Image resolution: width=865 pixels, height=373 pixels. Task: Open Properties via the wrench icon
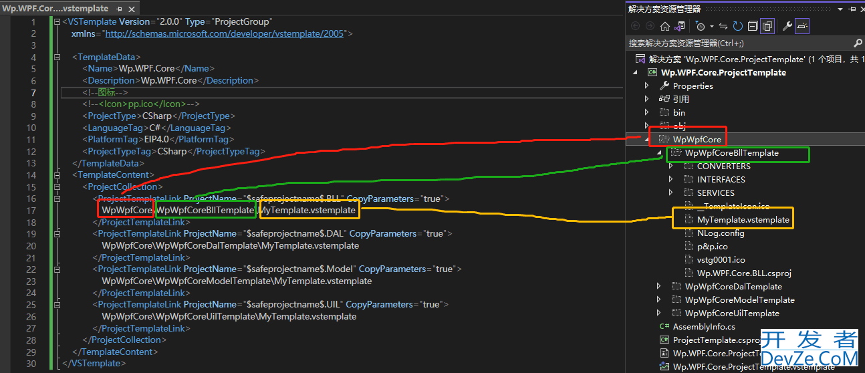click(787, 26)
